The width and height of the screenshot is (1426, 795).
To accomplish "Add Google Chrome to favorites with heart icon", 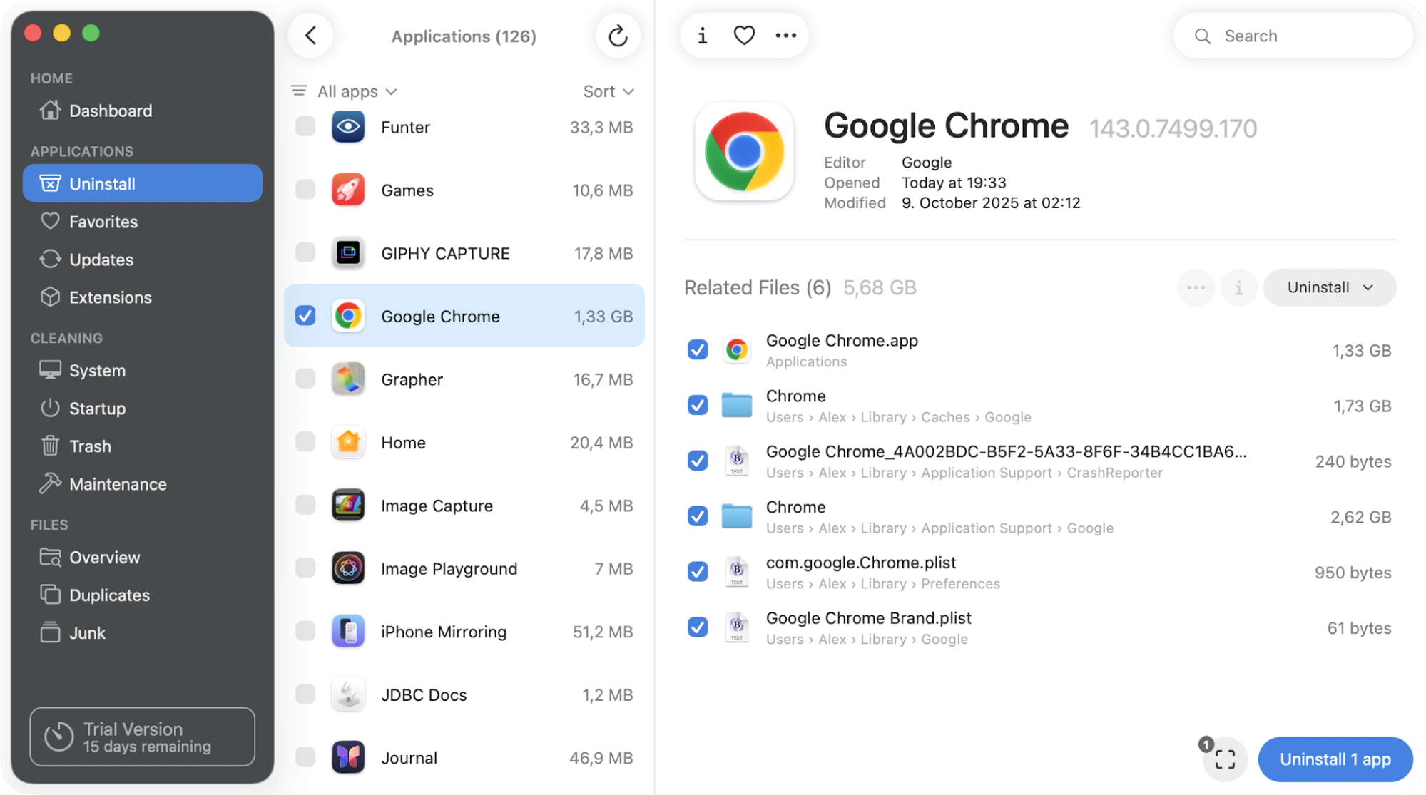I will pos(744,36).
